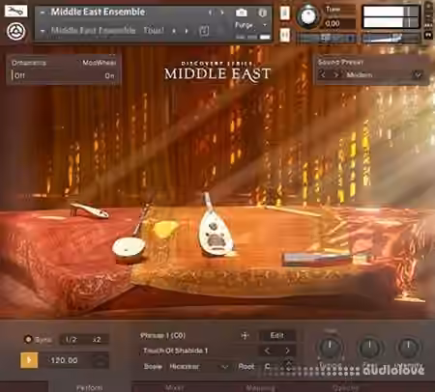The height and width of the screenshot is (392, 435).
Task: Click the drag MIDI crosshair icon
Action: tap(245, 336)
